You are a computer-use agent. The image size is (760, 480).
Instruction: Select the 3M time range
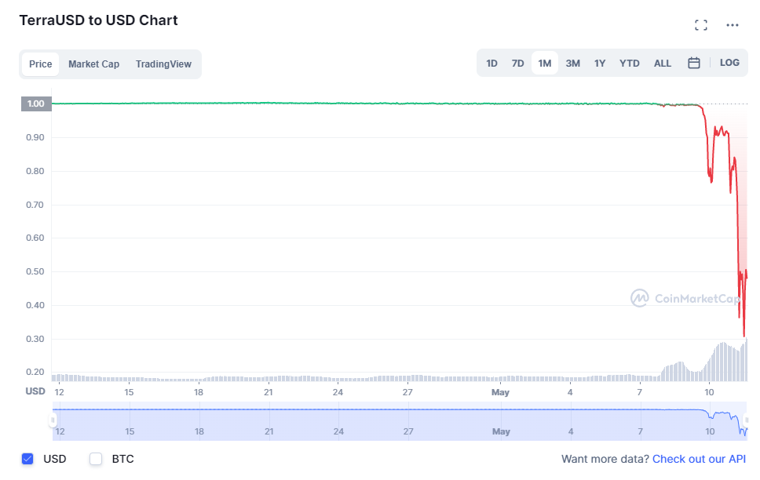click(572, 63)
